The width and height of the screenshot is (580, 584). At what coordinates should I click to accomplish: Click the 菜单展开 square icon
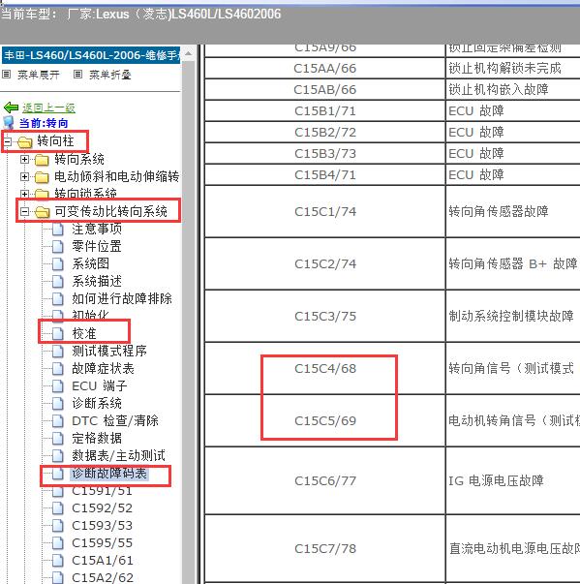point(6,75)
